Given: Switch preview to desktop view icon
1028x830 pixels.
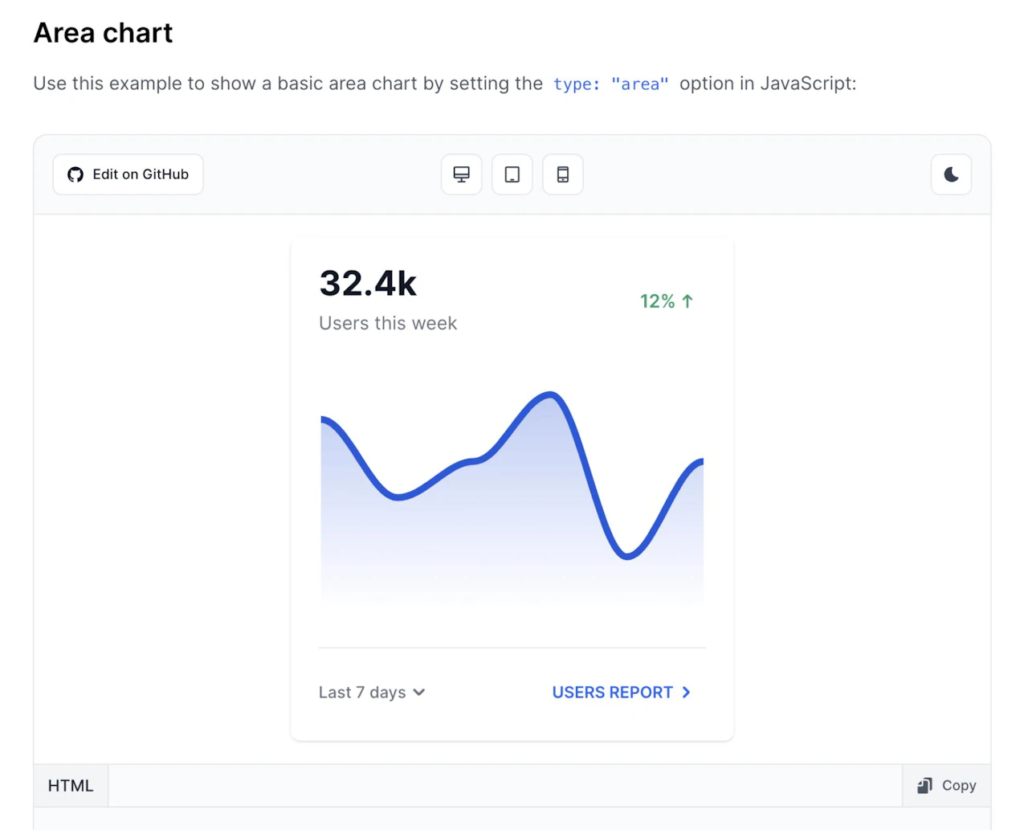Looking at the screenshot, I should (462, 174).
